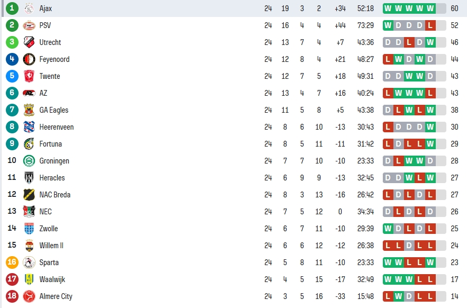467x308 pixels.
Task: Click the Utrecht team name link
Action: 50,42
